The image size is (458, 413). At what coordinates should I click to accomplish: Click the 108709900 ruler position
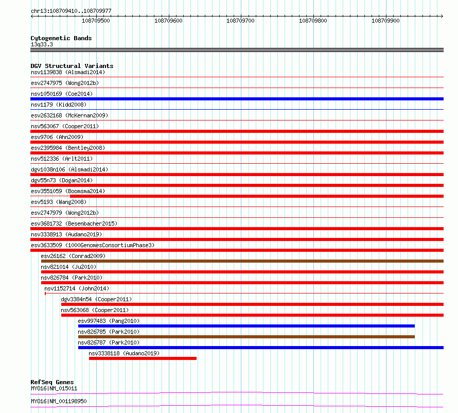(385, 21)
